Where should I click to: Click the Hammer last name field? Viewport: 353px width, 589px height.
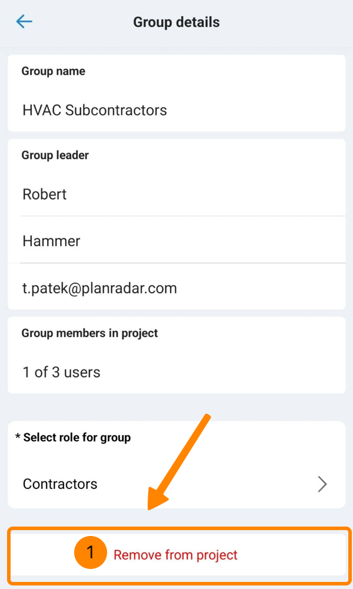click(51, 241)
